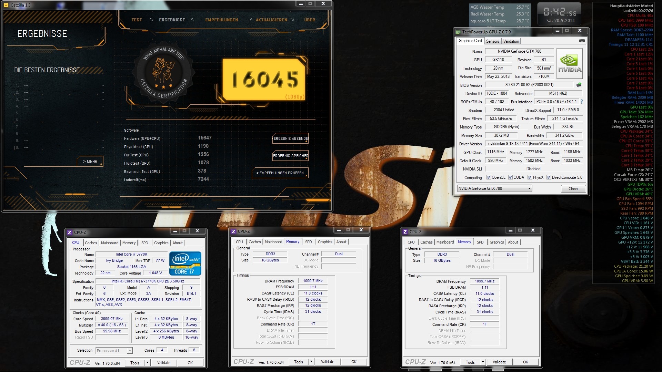This screenshot has height=372, width=662.
Task: Switch to the Sensors tab in GPU-Z
Action: pyautogui.click(x=492, y=41)
